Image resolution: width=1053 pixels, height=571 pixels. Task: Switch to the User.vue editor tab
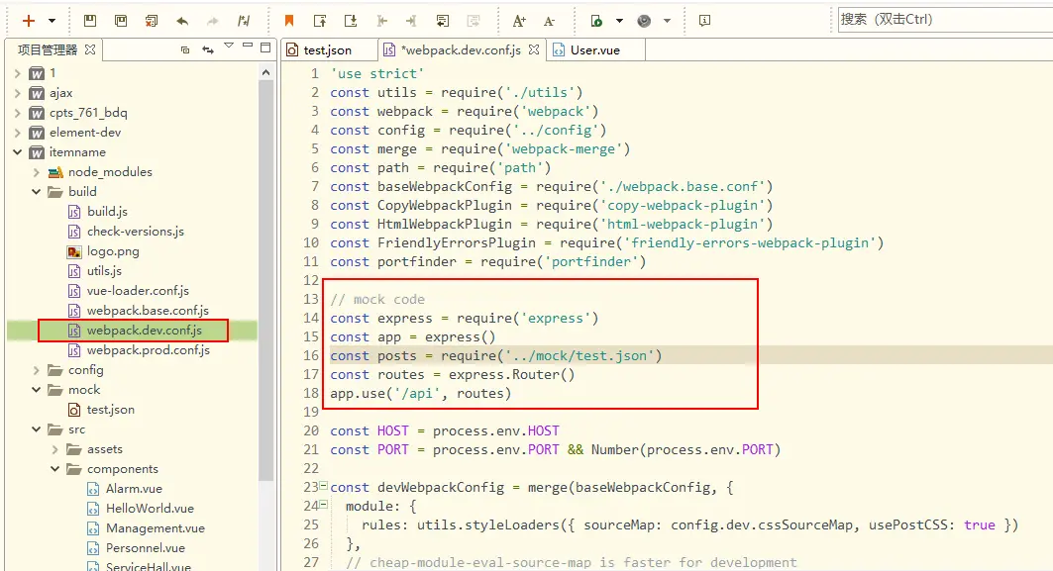595,49
